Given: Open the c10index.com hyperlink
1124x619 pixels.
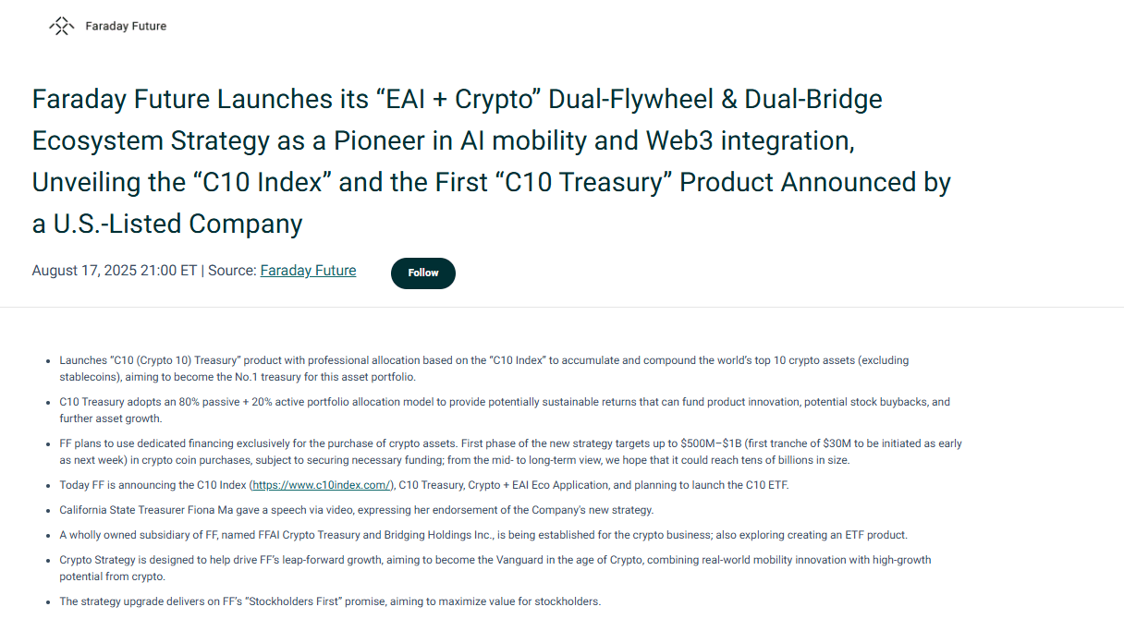Looking at the screenshot, I should pos(322,485).
